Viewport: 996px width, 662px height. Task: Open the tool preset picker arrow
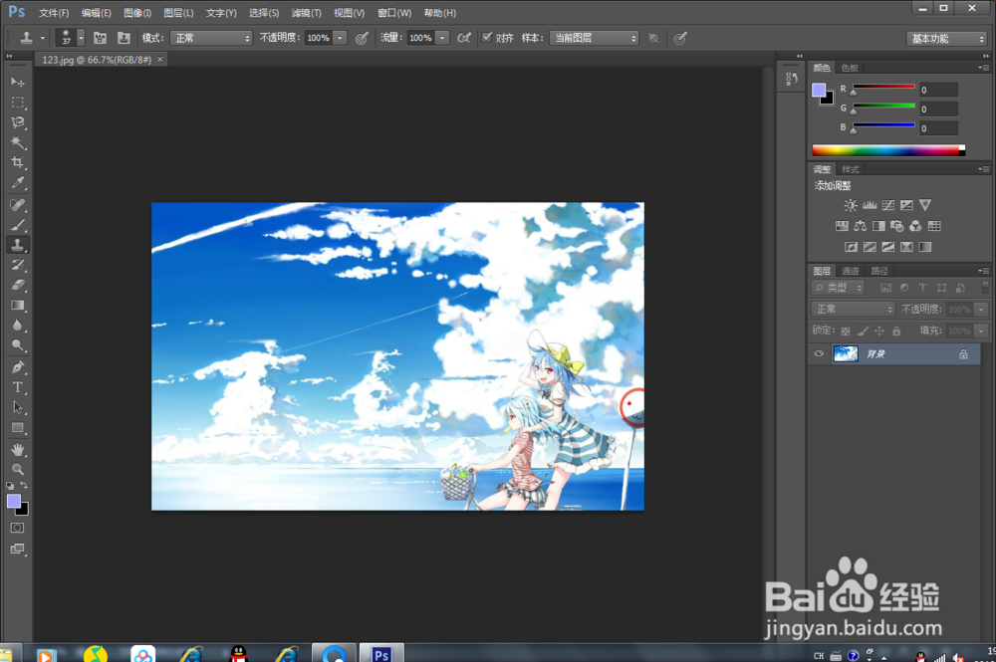point(43,38)
